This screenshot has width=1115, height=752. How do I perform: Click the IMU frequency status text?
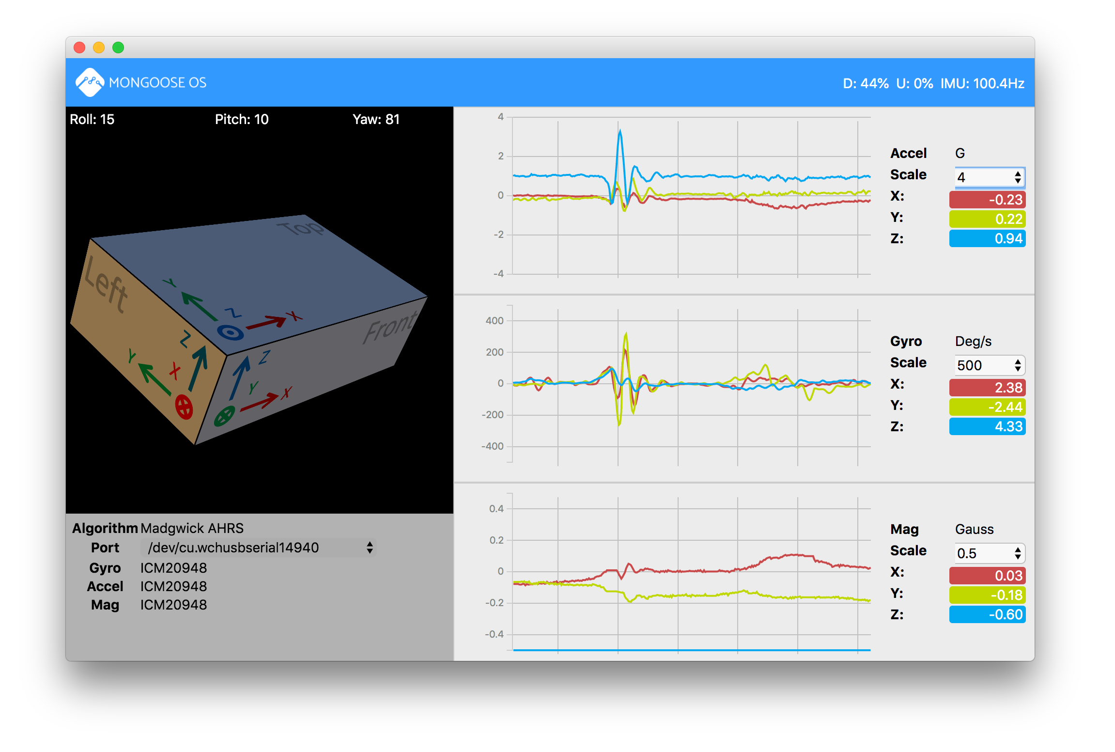(982, 83)
